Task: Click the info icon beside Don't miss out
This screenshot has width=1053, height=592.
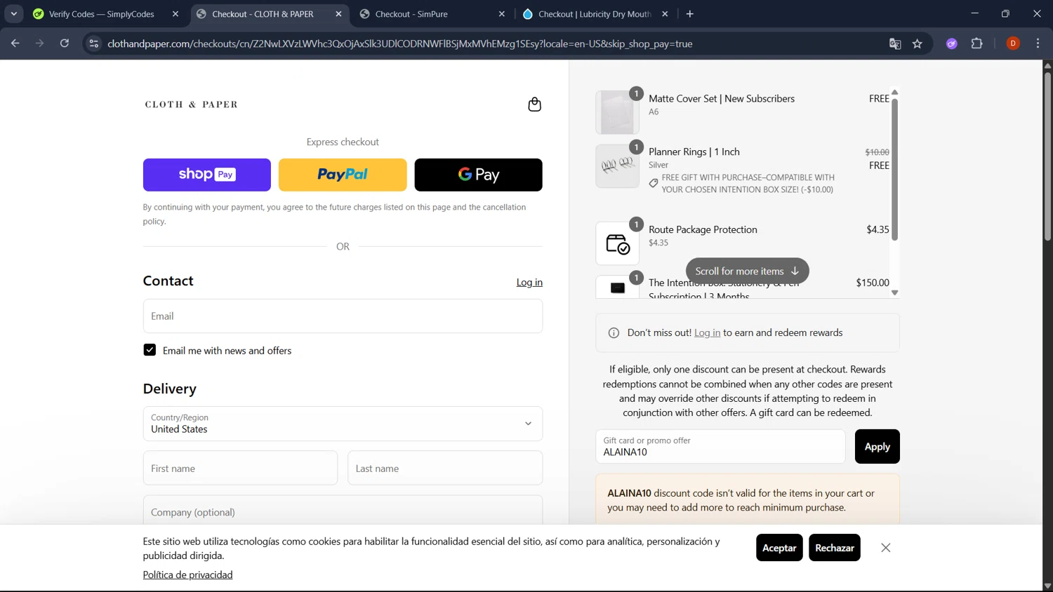Action: pos(614,333)
